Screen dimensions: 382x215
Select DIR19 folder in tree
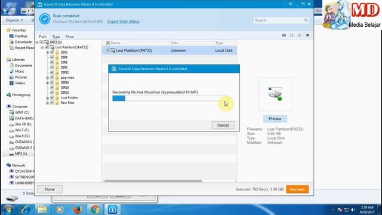click(x=65, y=88)
